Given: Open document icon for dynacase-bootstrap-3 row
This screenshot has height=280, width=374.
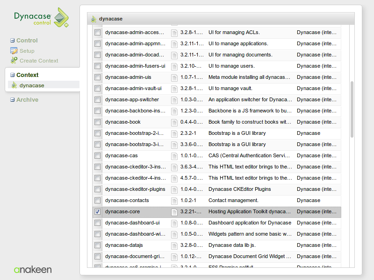Looking at the screenshot, I should (x=174, y=145).
